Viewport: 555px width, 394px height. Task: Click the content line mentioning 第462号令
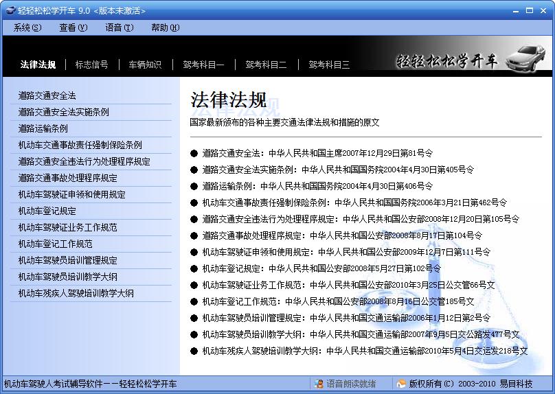354,202
